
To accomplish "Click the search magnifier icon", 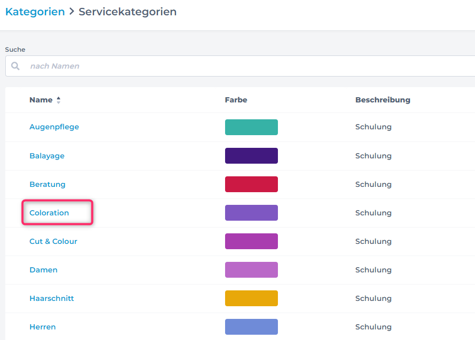I will 15,66.
